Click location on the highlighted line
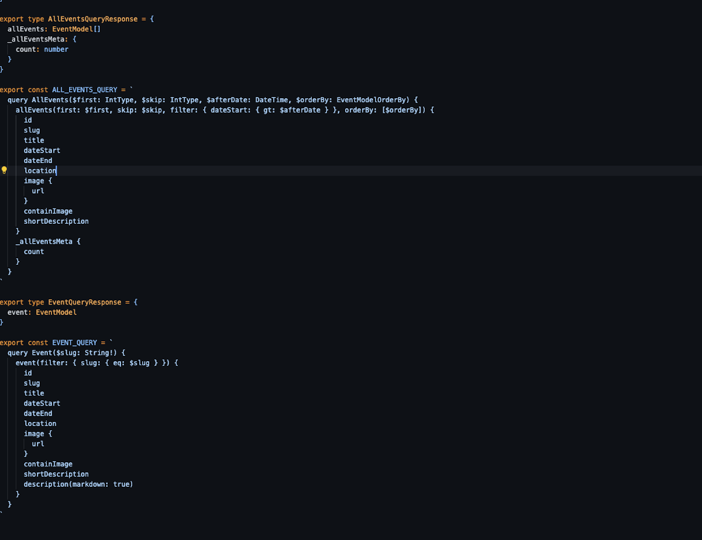 point(40,171)
